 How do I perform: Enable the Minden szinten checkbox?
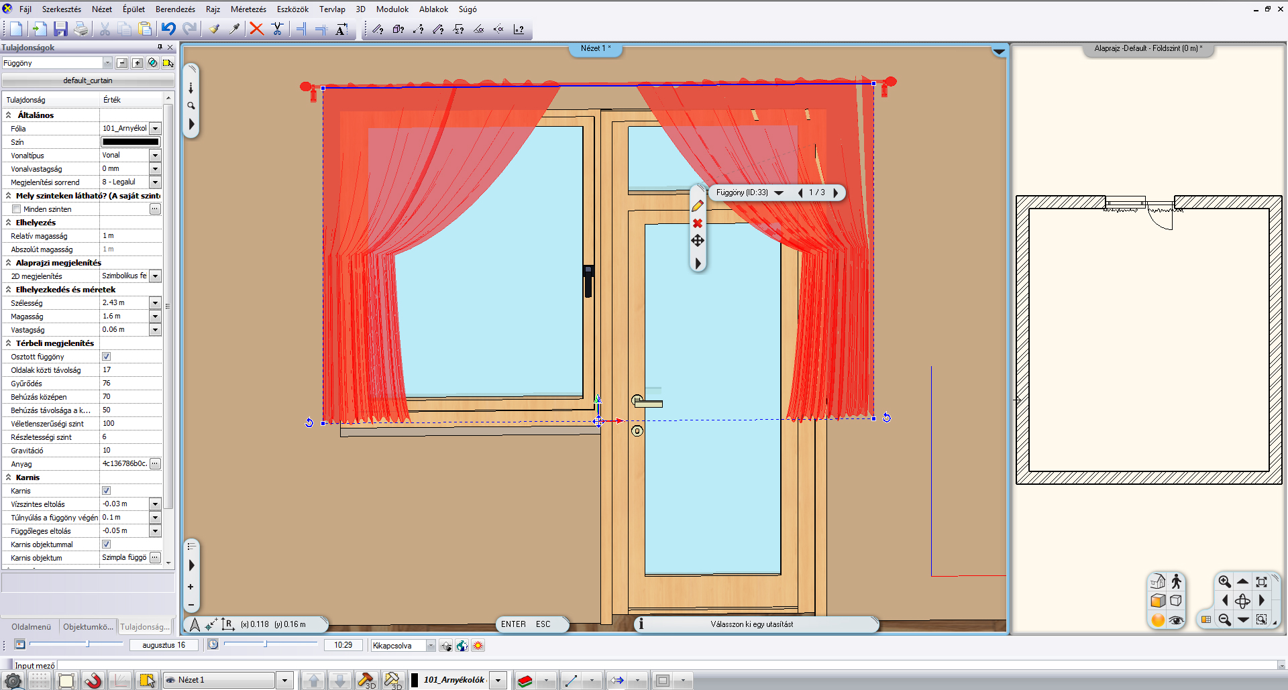(x=16, y=209)
